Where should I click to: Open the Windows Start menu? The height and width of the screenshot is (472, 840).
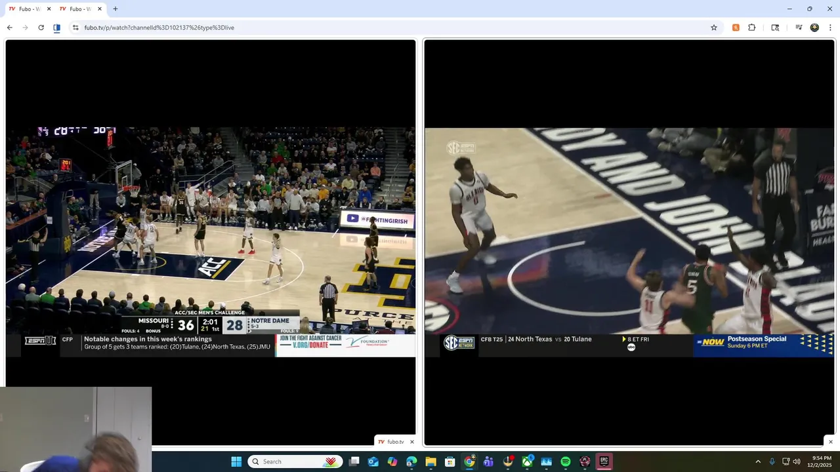(236, 462)
